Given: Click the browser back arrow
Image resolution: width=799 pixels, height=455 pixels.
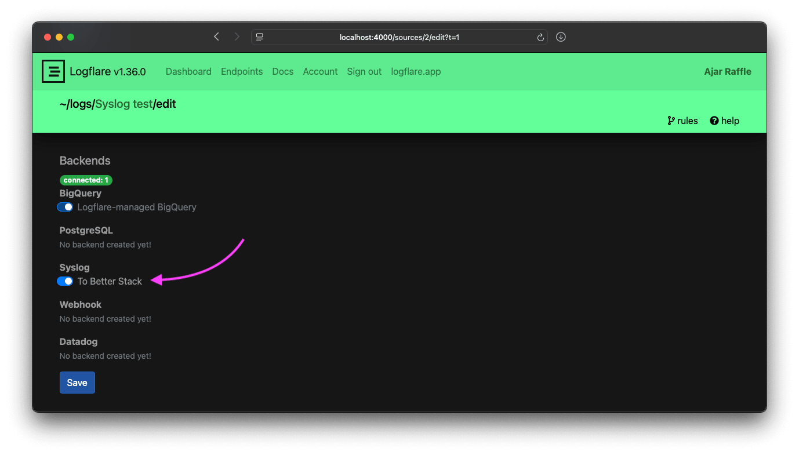Looking at the screenshot, I should coord(216,37).
